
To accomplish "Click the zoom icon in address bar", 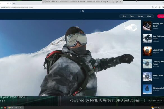I will [153, 7].
